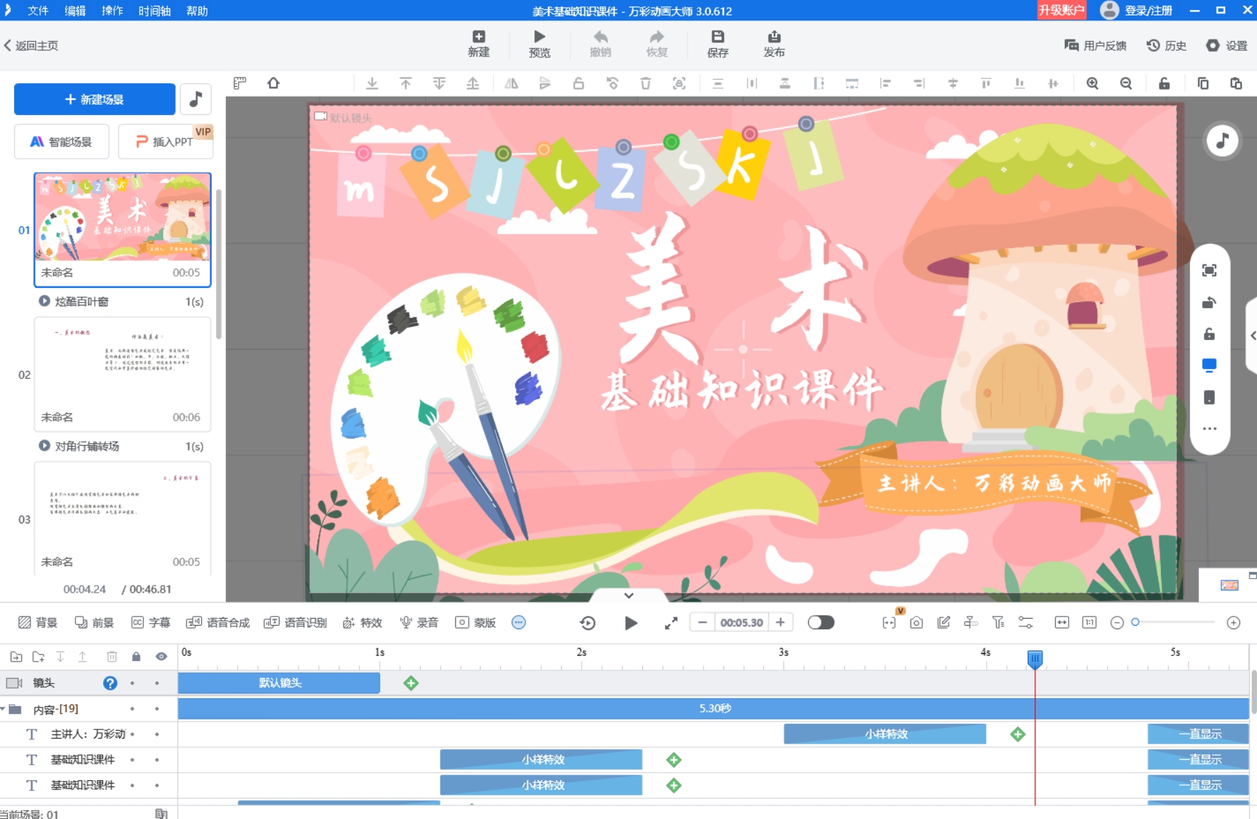1257x819 pixels.
Task: Open the 语音合成 voice synthesis tab
Action: pos(218,622)
